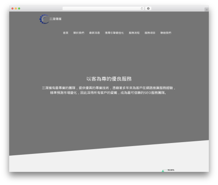Open the 最新消息 menu item
Viewport: 218px width, 185px height.
point(95,33)
